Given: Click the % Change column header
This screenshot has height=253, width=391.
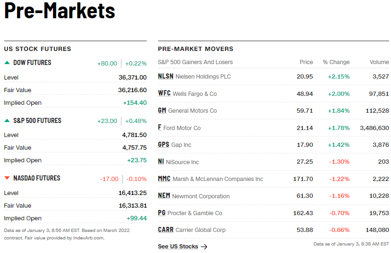Looking at the screenshot, I should click(336, 62).
